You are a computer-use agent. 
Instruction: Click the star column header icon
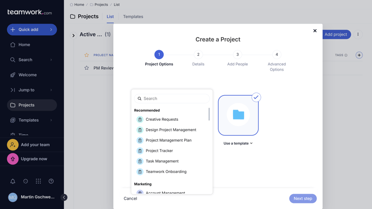point(86,55)
